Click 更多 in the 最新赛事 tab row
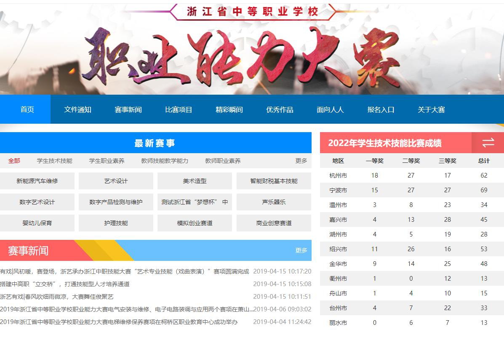Screen dimensions: 504x340 click(x=301, y=161)
